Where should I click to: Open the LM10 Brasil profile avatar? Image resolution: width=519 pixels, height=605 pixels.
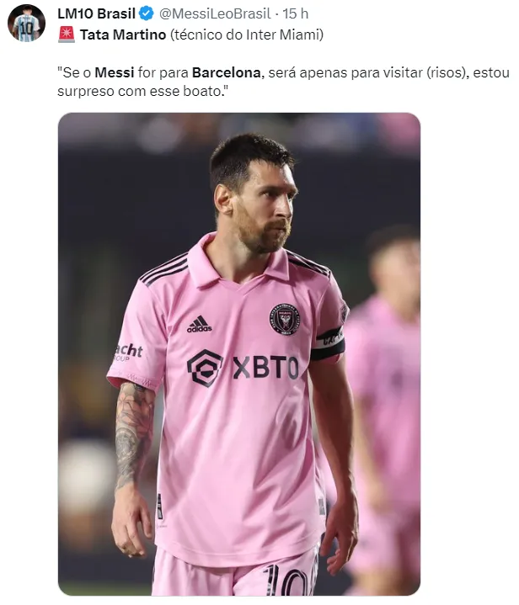pyautogui.click(x=26, y=24)
